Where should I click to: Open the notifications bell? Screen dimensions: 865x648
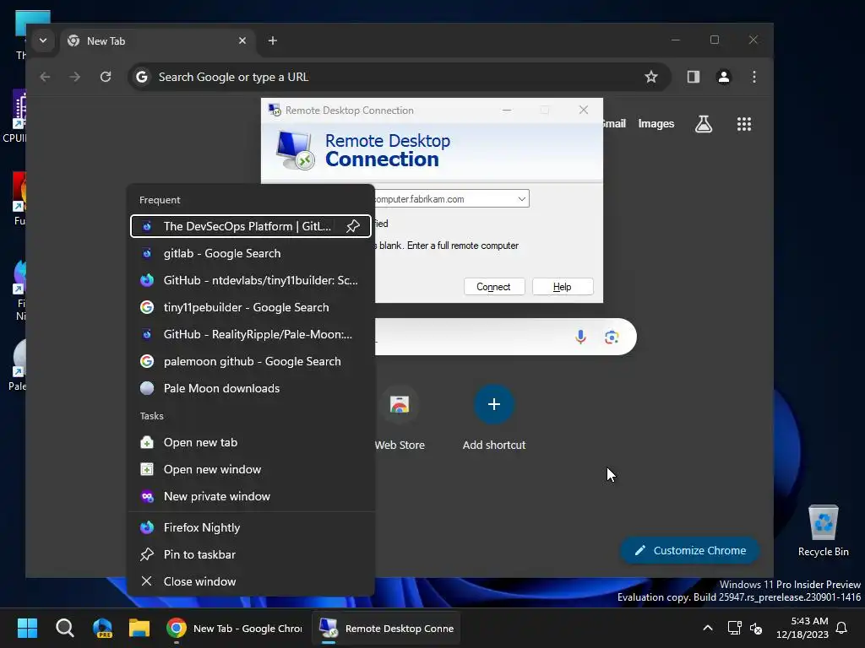coord(842,628)
